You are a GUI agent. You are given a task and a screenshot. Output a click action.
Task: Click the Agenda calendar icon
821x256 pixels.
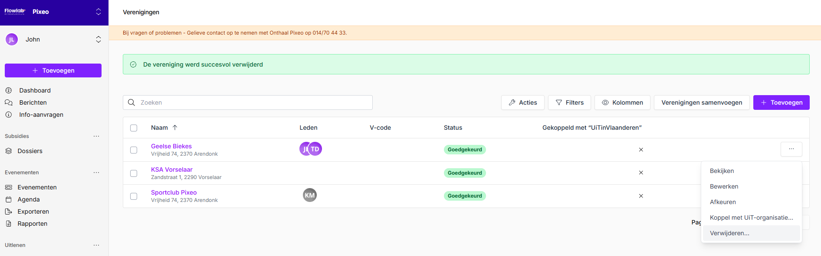[x=9, y=199]
